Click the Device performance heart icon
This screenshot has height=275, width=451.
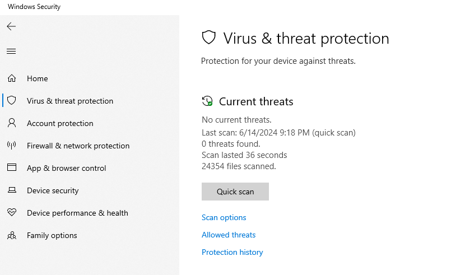pyautogui.click(x=12, y=213)
